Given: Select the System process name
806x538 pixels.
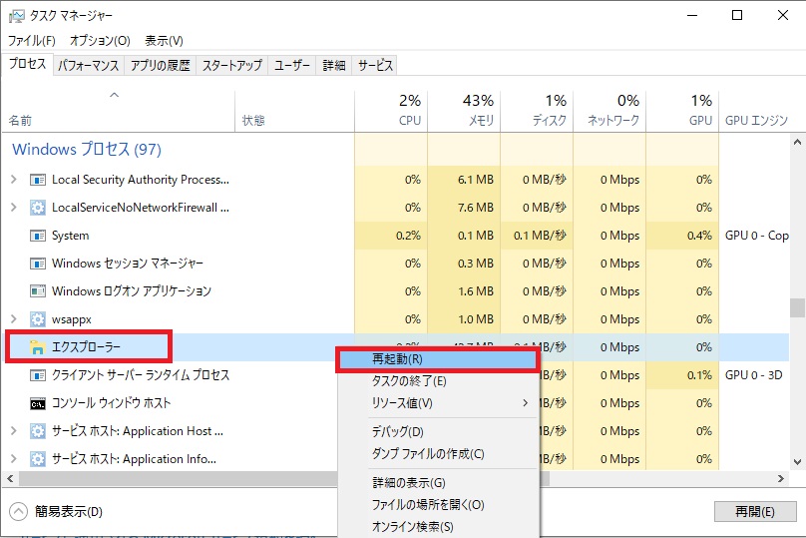Looking at the screenshot, I should pyautogui.click(x=71, y=236).
